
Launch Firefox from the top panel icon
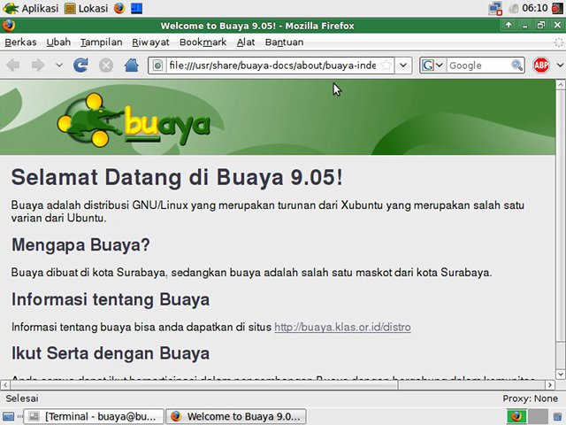point(119,8)
